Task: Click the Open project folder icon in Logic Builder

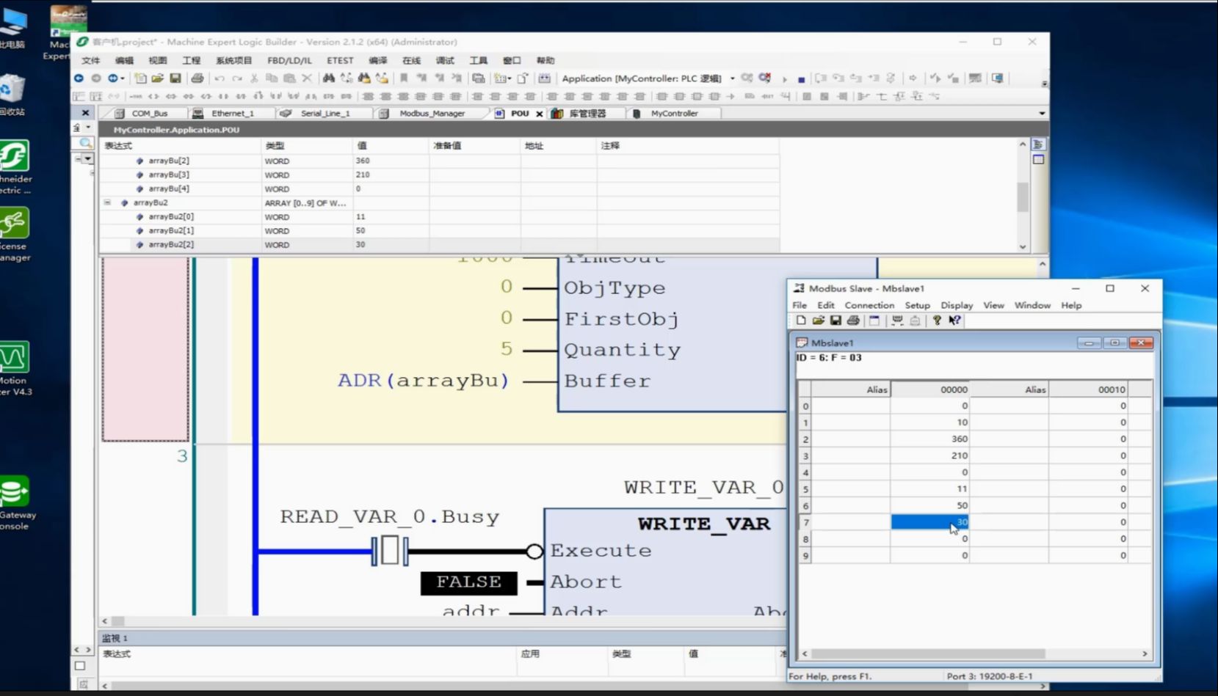Action: (157, 78)
